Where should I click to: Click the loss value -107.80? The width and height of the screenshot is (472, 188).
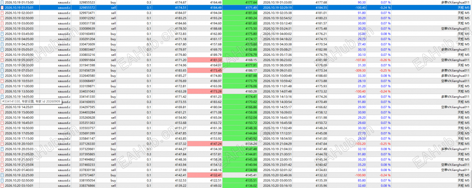[x=360, y=60]
